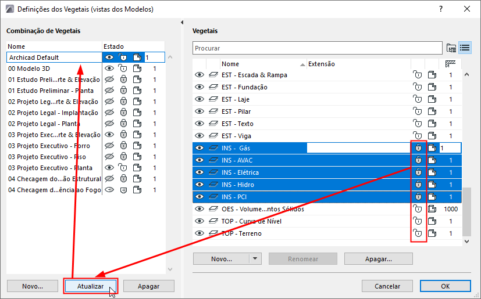Click Atualizar to update layer combination
Image resolution: width=481 pixels, height=299 pixels.
point(91,286)
